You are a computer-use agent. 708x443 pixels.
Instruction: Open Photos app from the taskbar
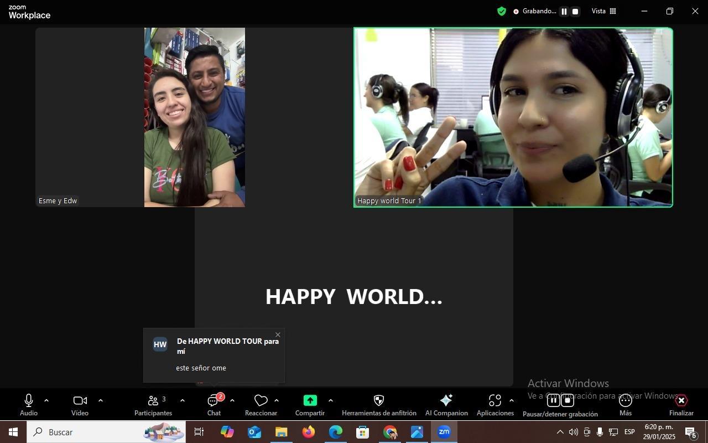(417, 432)
